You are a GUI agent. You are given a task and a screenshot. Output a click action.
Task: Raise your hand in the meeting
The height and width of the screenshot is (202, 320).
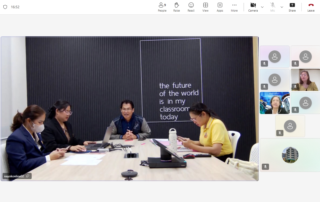pos(176,7)
